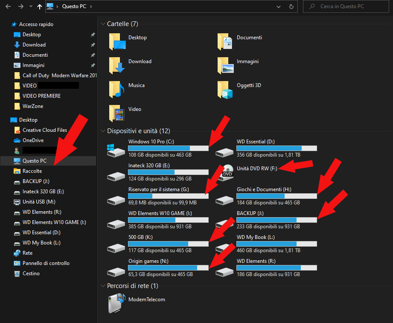The height and width of the screenshot is (323, 393).
Task: Select the Musica folder icon
Action: pyautogui.click(x=117, y=90)
